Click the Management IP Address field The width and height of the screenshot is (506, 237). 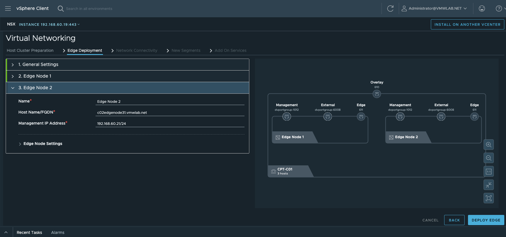tap(170, 123)
